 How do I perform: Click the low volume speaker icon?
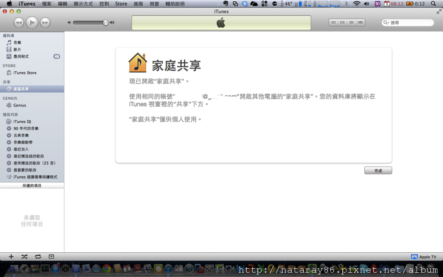coord(69,23)
